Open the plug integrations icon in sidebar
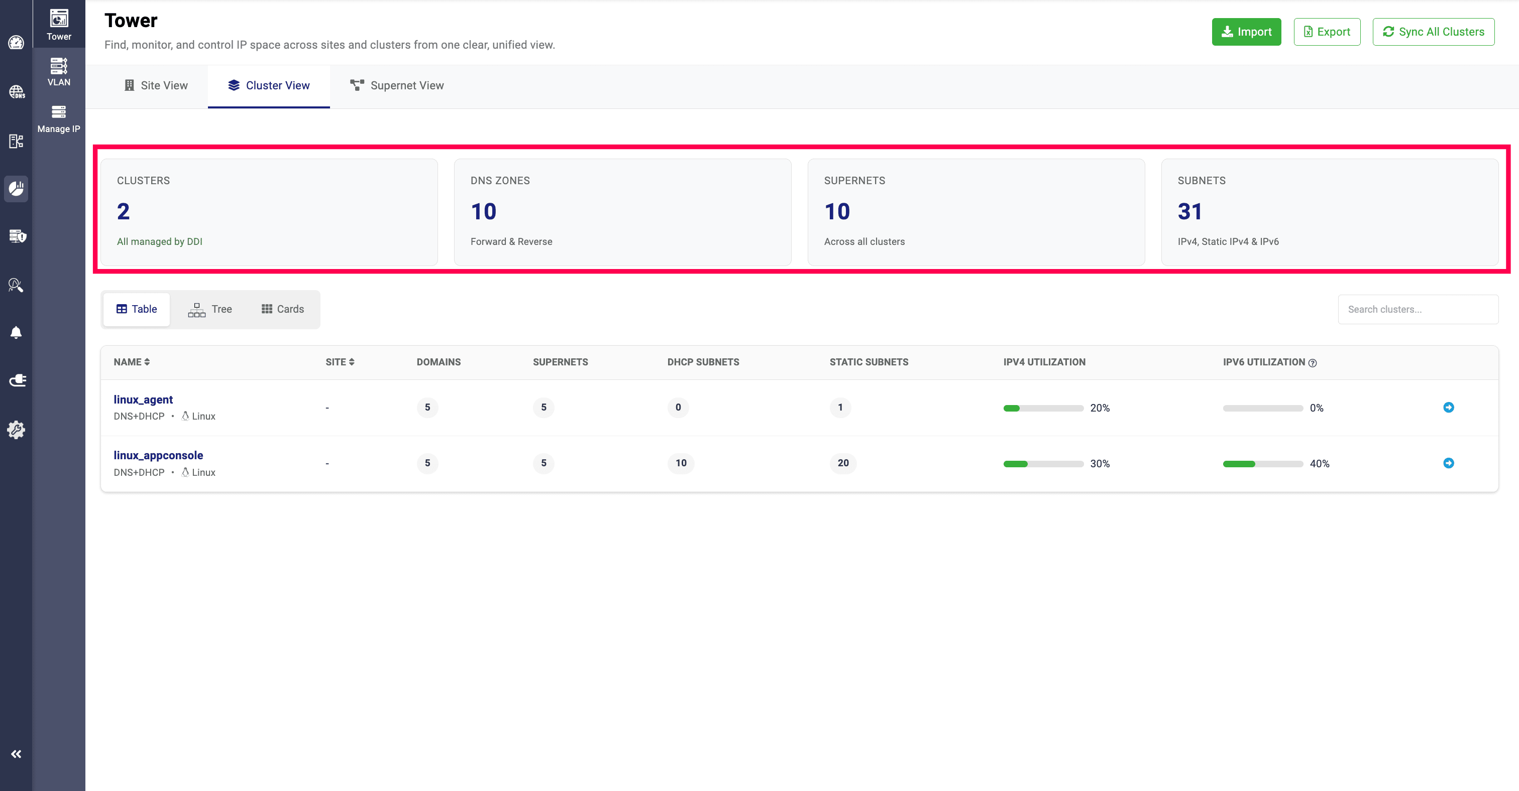1519x791 pixels. coord(16,380)
